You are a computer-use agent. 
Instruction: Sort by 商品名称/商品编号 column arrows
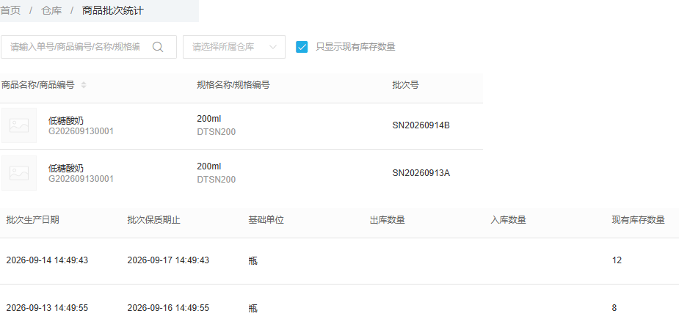click(84, 85)
